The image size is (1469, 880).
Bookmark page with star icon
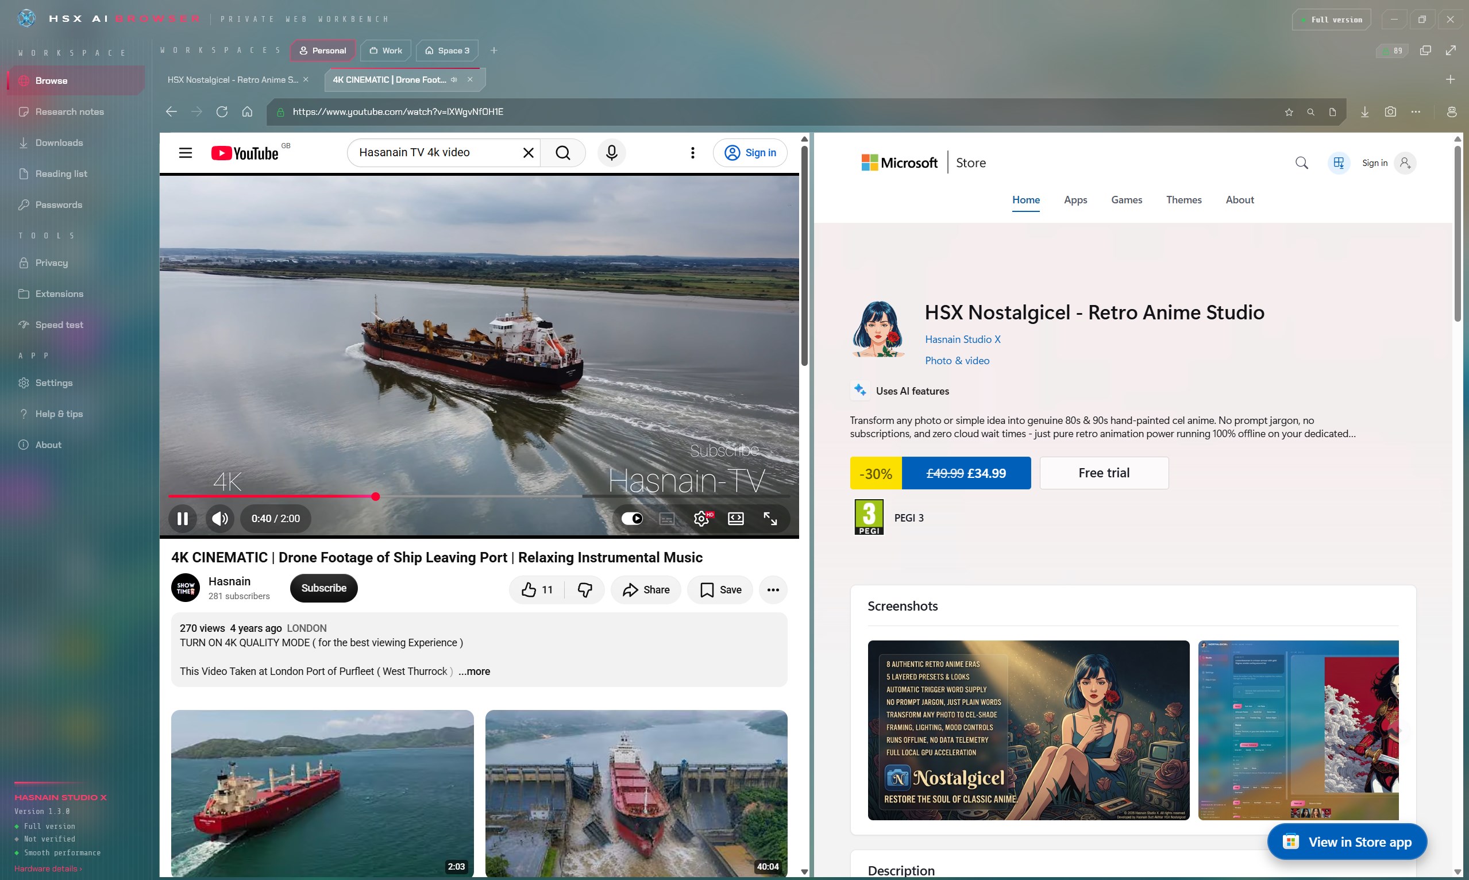coord(1289,112)
